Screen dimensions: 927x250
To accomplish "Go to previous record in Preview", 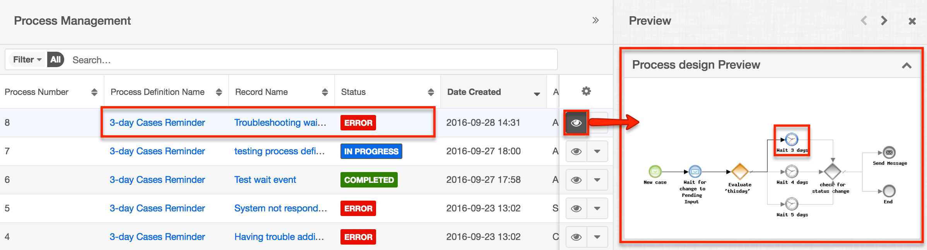I will point(864,20).
